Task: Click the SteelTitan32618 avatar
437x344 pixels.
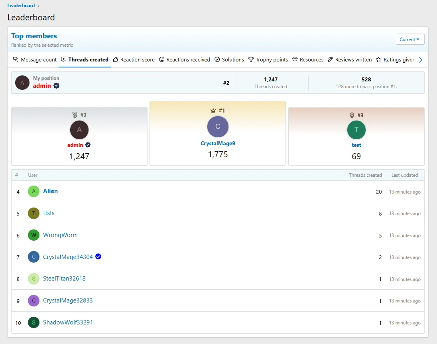Action: click(x=34, y=279)
